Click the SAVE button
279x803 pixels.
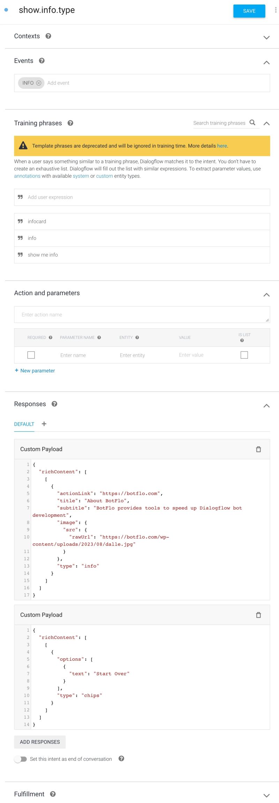[x=249, y=11]
